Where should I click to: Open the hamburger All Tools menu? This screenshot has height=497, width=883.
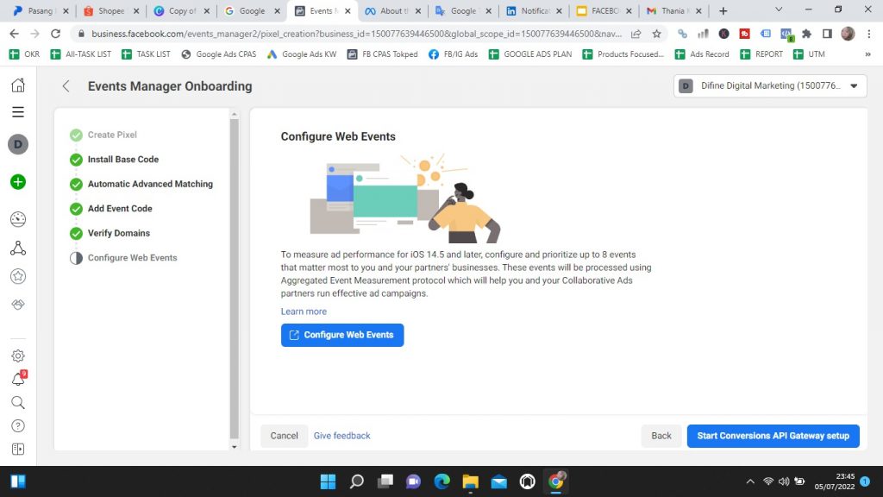click(x=17, y=112)
